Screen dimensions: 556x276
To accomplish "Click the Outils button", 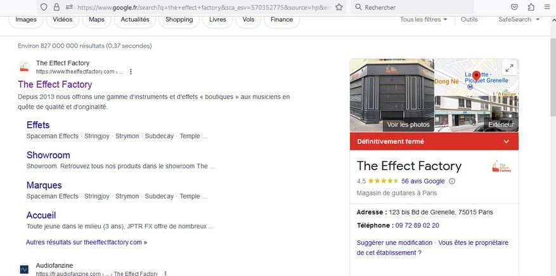I will [x=469, y=20].
